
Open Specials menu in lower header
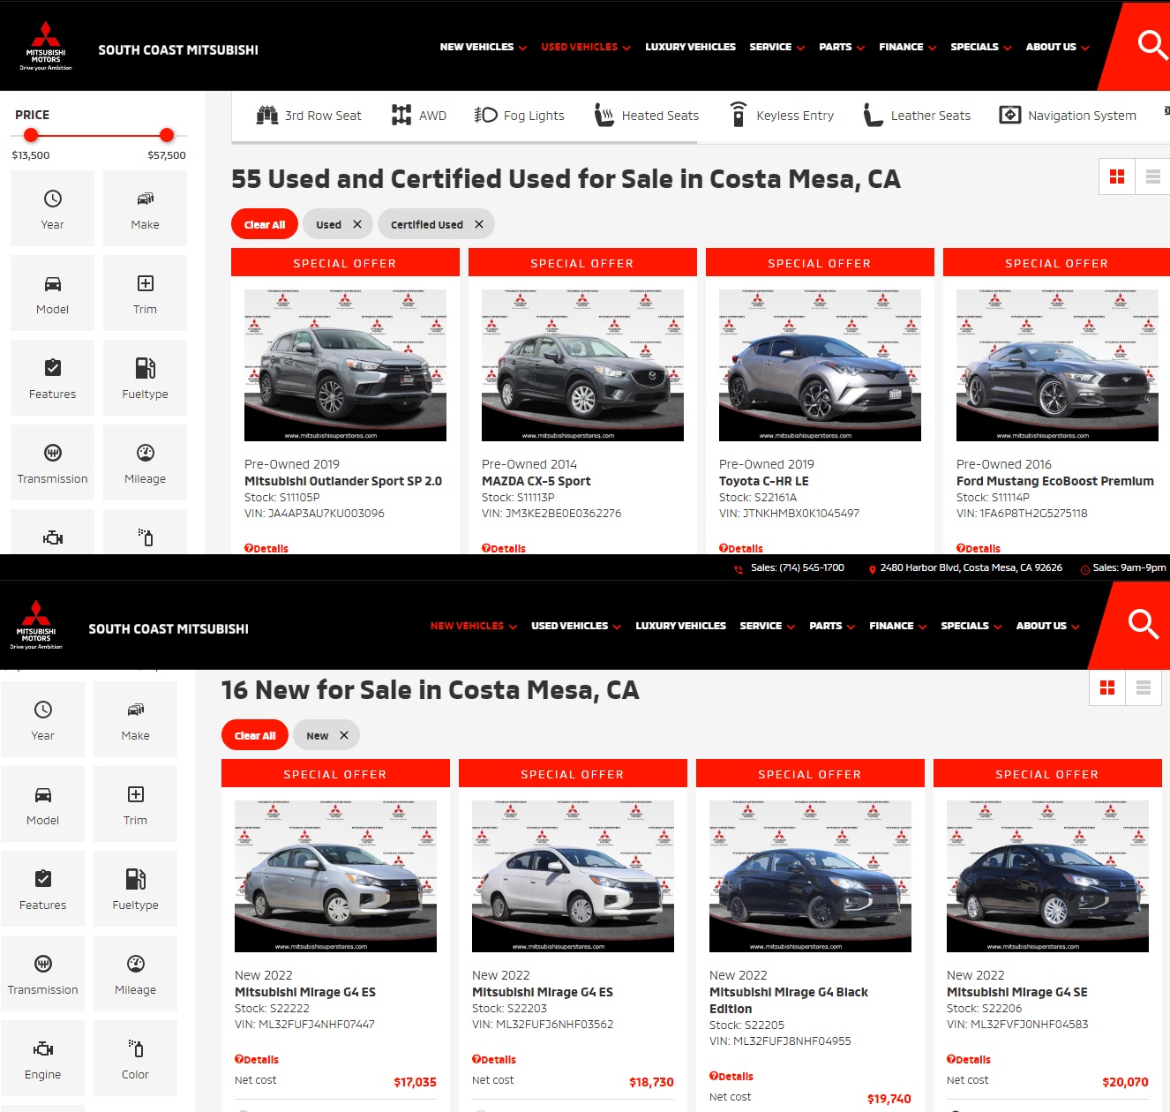[x=971, y=626]
